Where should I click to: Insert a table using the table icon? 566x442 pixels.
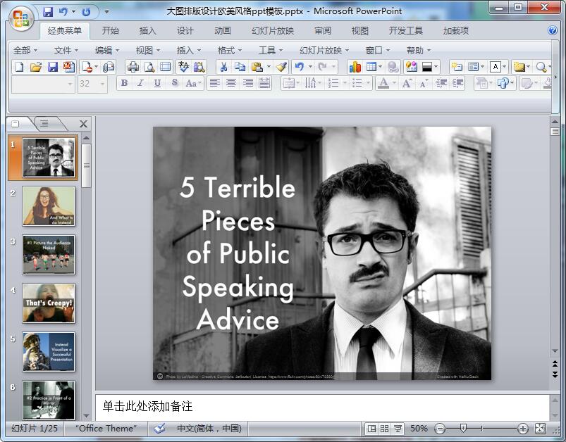click(371, 67)
